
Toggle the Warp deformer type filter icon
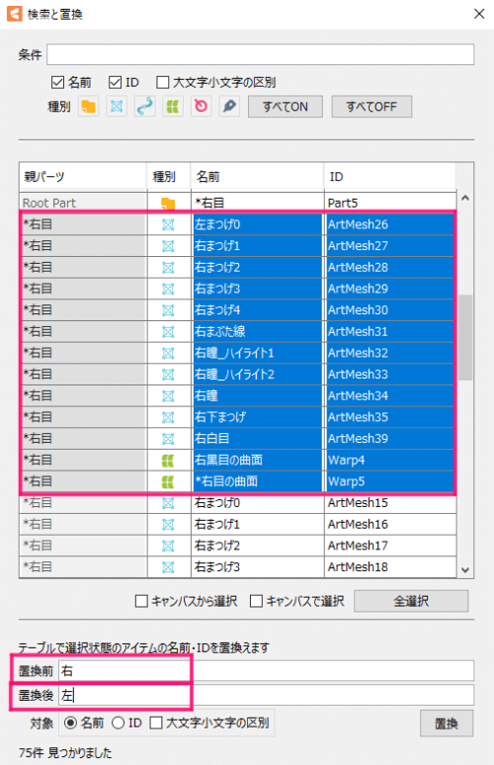click(x=173, y=107)
